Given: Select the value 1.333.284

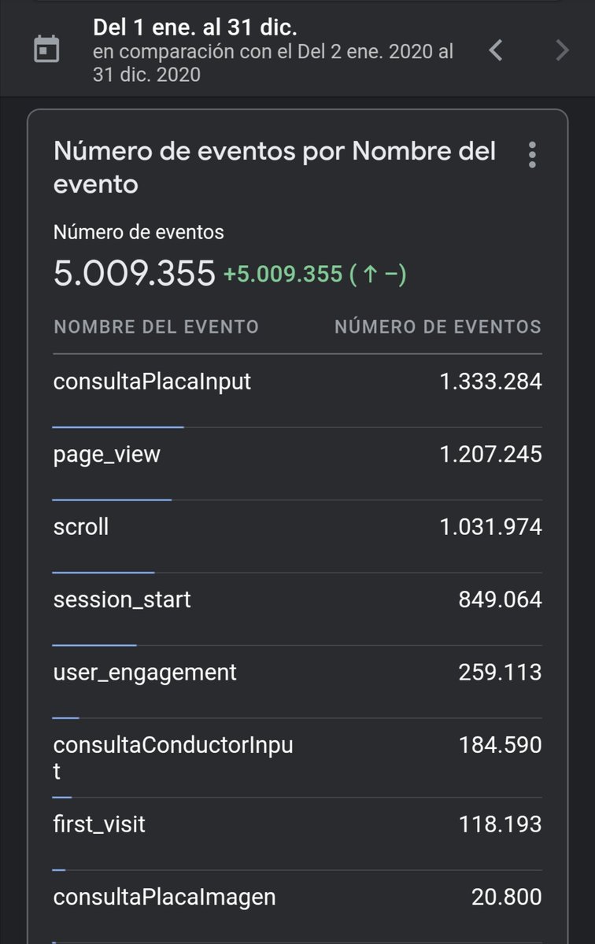Looking at the screenshot, I should [x=491, y=382].
